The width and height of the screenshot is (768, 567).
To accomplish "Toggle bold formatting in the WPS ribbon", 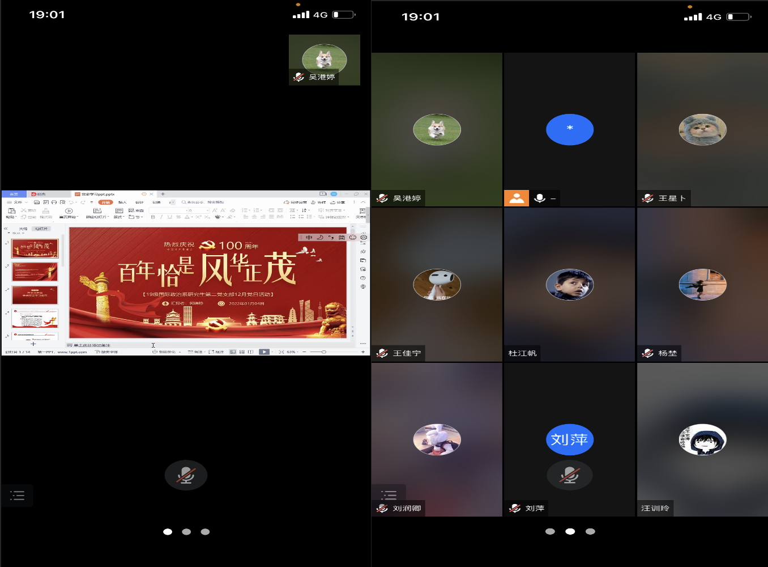I will point(153,217).
